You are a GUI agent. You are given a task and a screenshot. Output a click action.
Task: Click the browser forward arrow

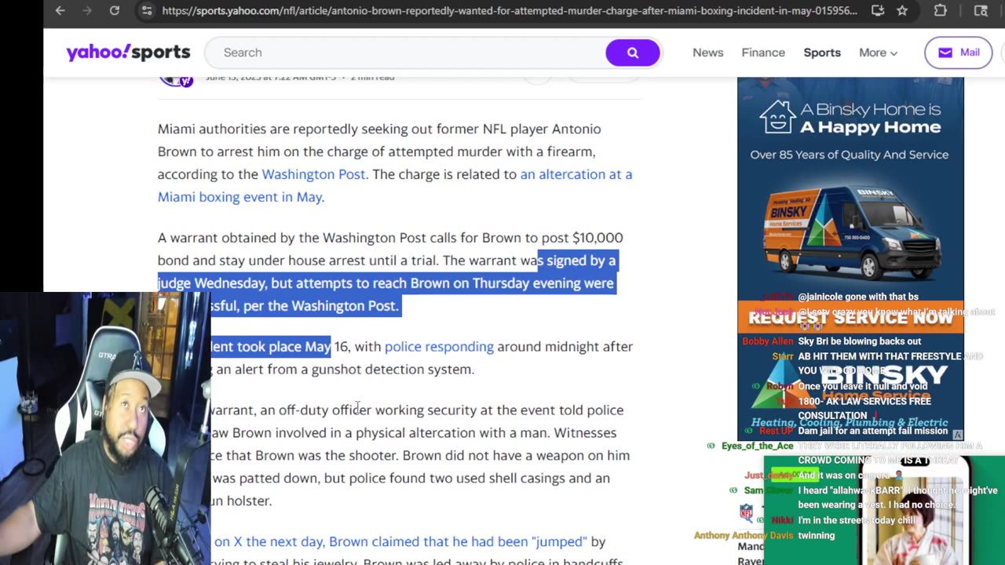(x=87, y=10)
